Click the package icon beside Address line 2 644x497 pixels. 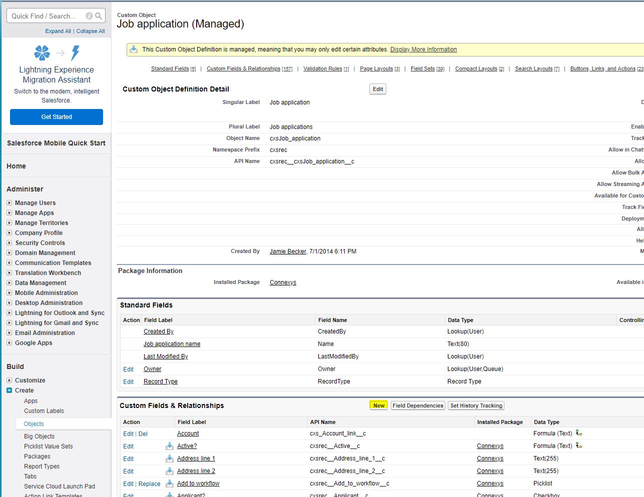pos(170,471)
